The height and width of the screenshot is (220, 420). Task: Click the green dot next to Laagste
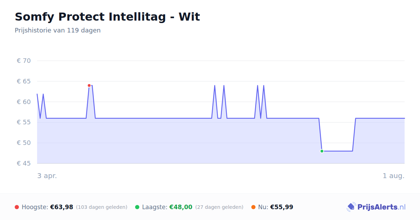137,207
